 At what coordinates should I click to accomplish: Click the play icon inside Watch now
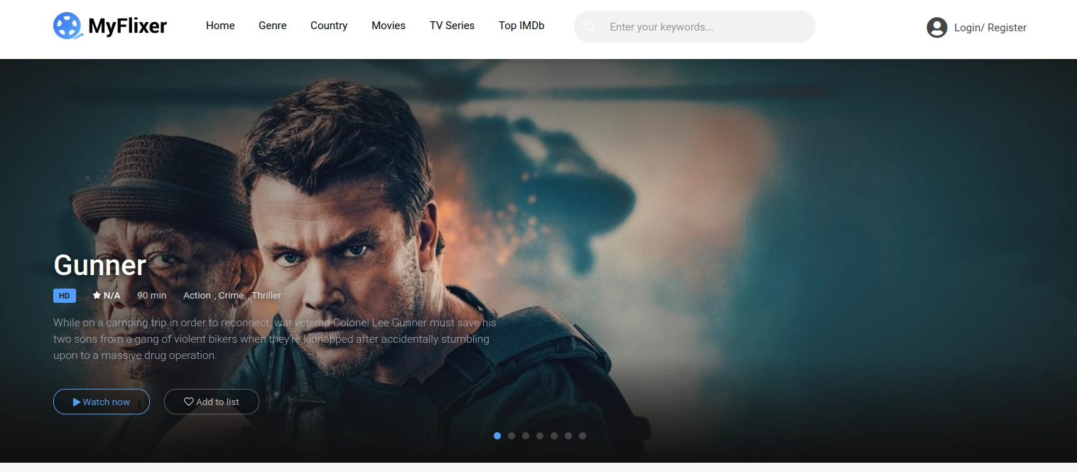77,402
